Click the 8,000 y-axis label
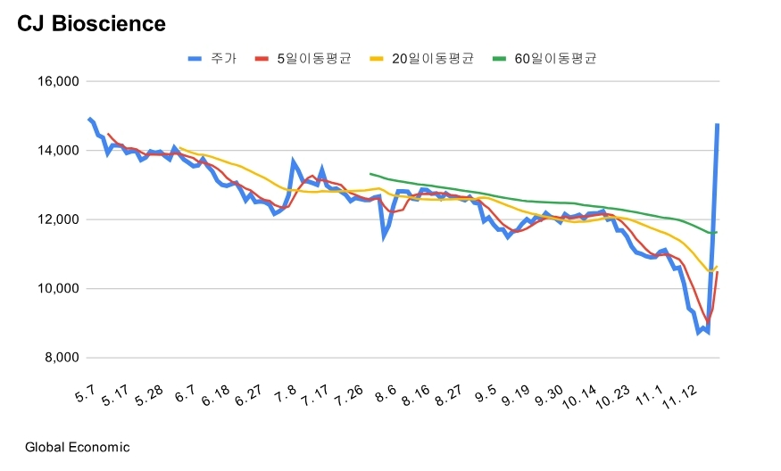Screen dimensions: 781x471 point(62,358)
